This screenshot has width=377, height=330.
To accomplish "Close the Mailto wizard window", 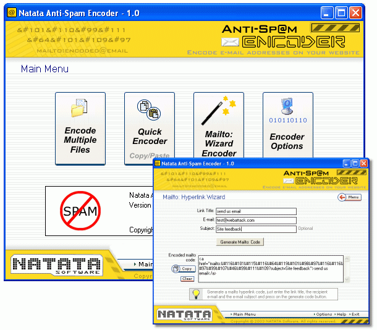I will click(364, 163).
